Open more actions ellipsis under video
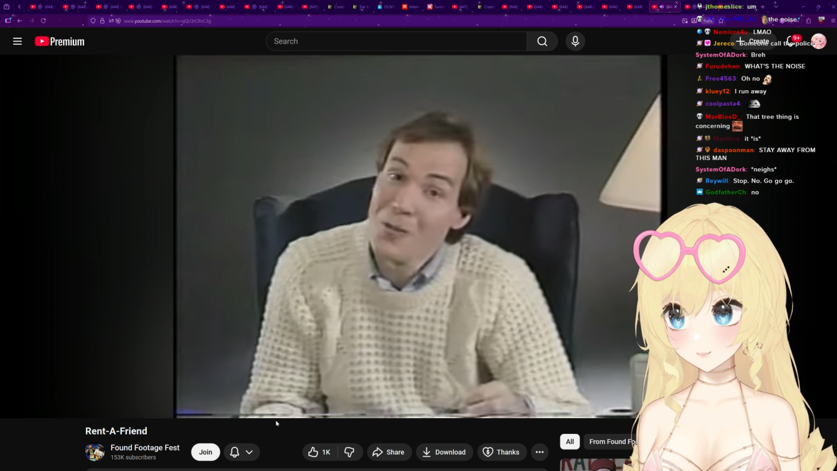Image resolution: width=837 pixels, height=471 pixels. click(539, 452)
